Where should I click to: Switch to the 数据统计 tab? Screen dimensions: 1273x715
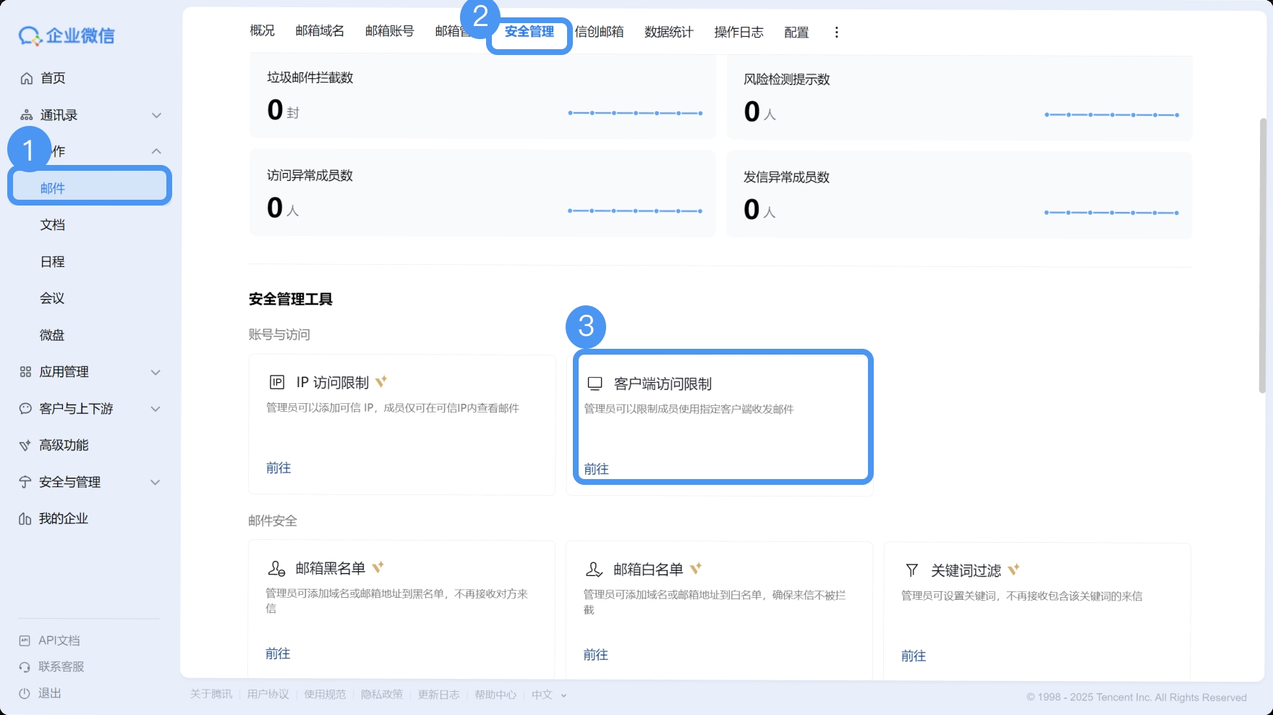[668, 32]
